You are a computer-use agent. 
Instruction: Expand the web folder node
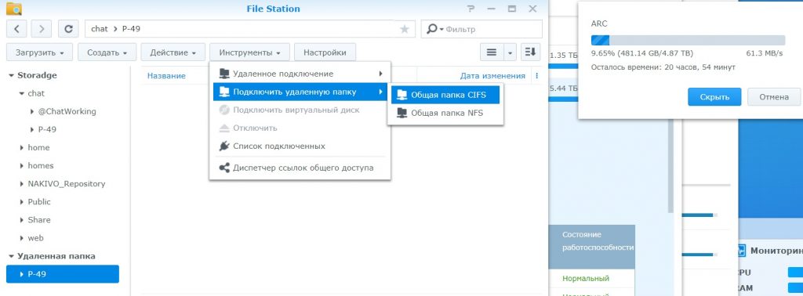click(21, 238)
